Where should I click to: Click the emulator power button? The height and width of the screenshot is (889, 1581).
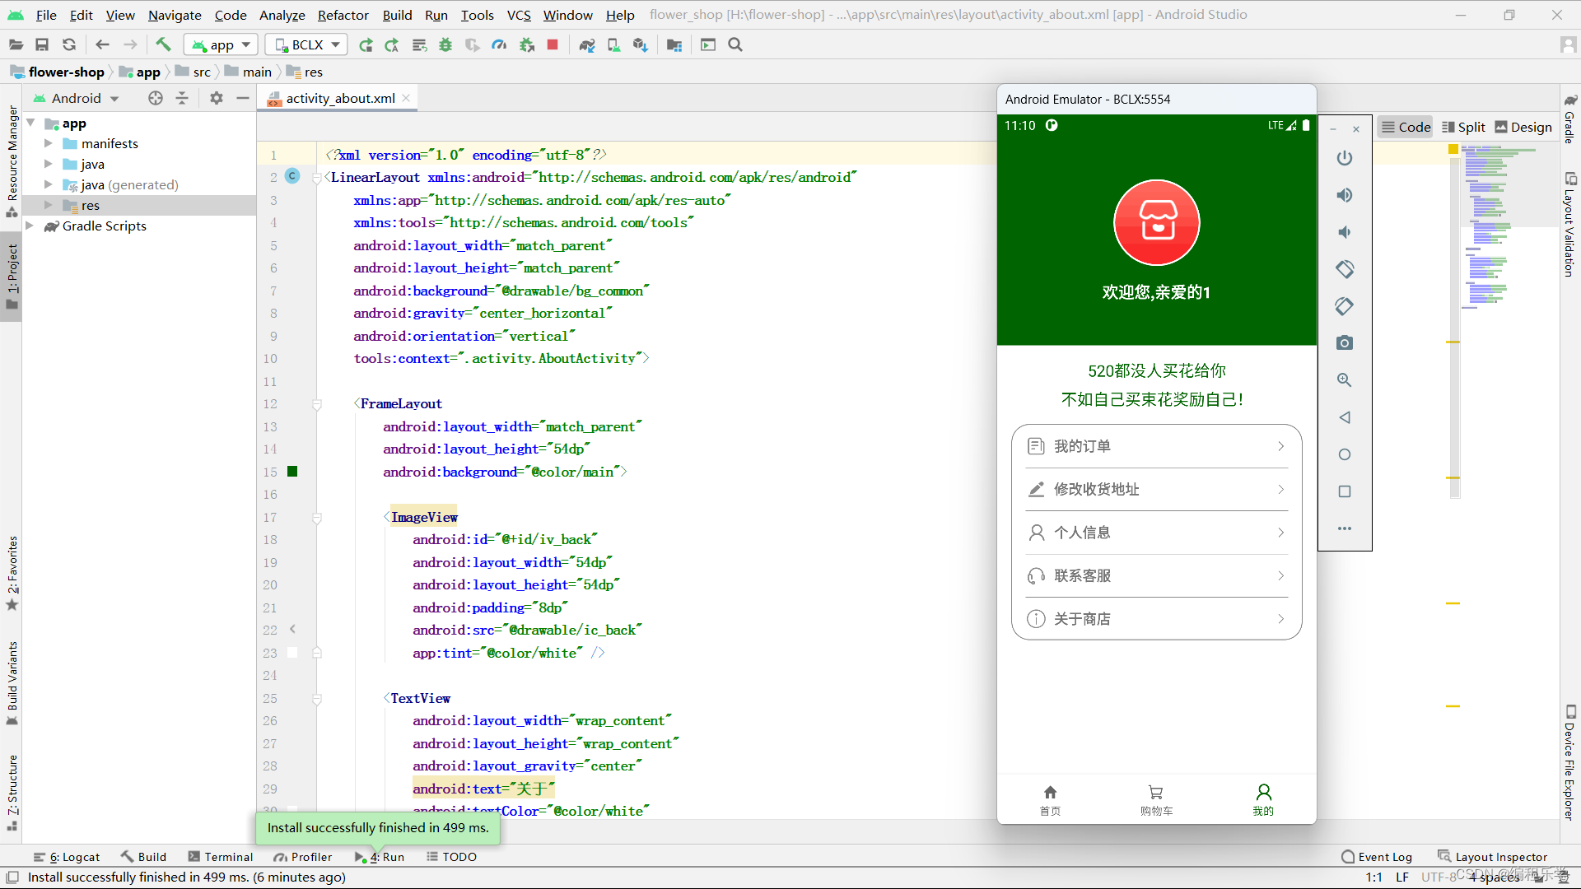click(1345, 157)
